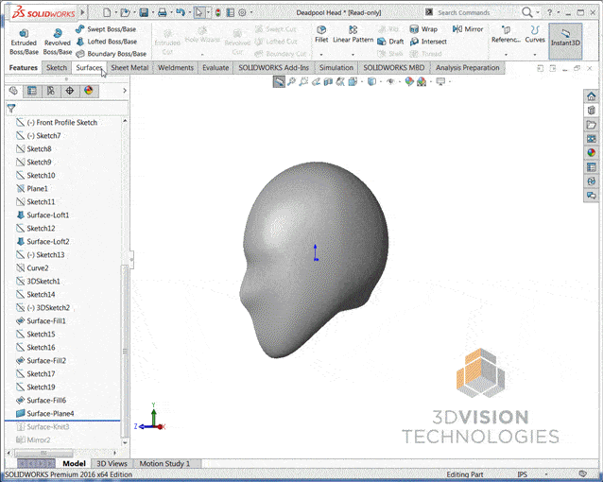603x482 pixels.
Task: Open the Weldments tab
Action: point(176,68)
